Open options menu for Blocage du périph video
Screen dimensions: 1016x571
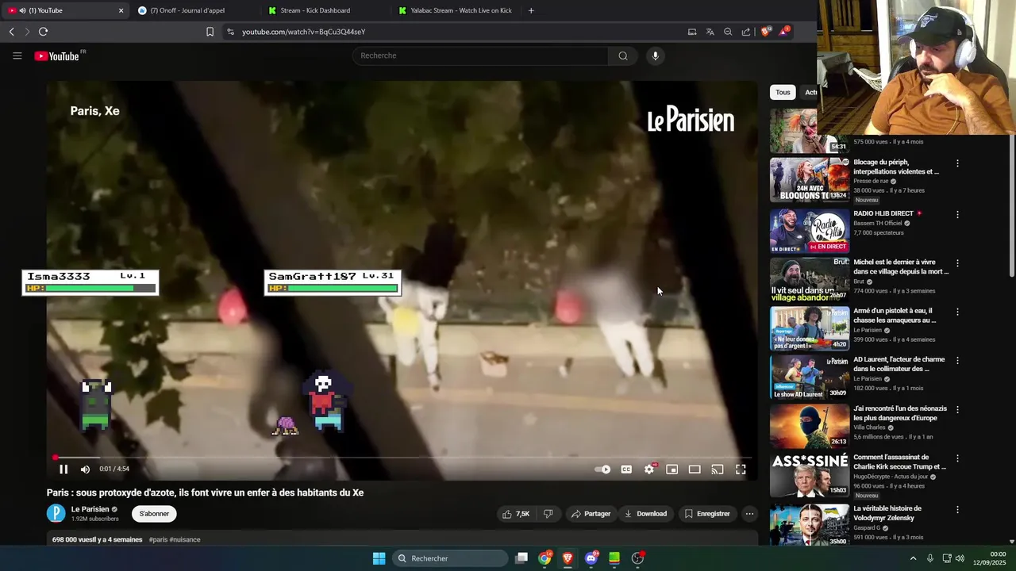point(957,163)
